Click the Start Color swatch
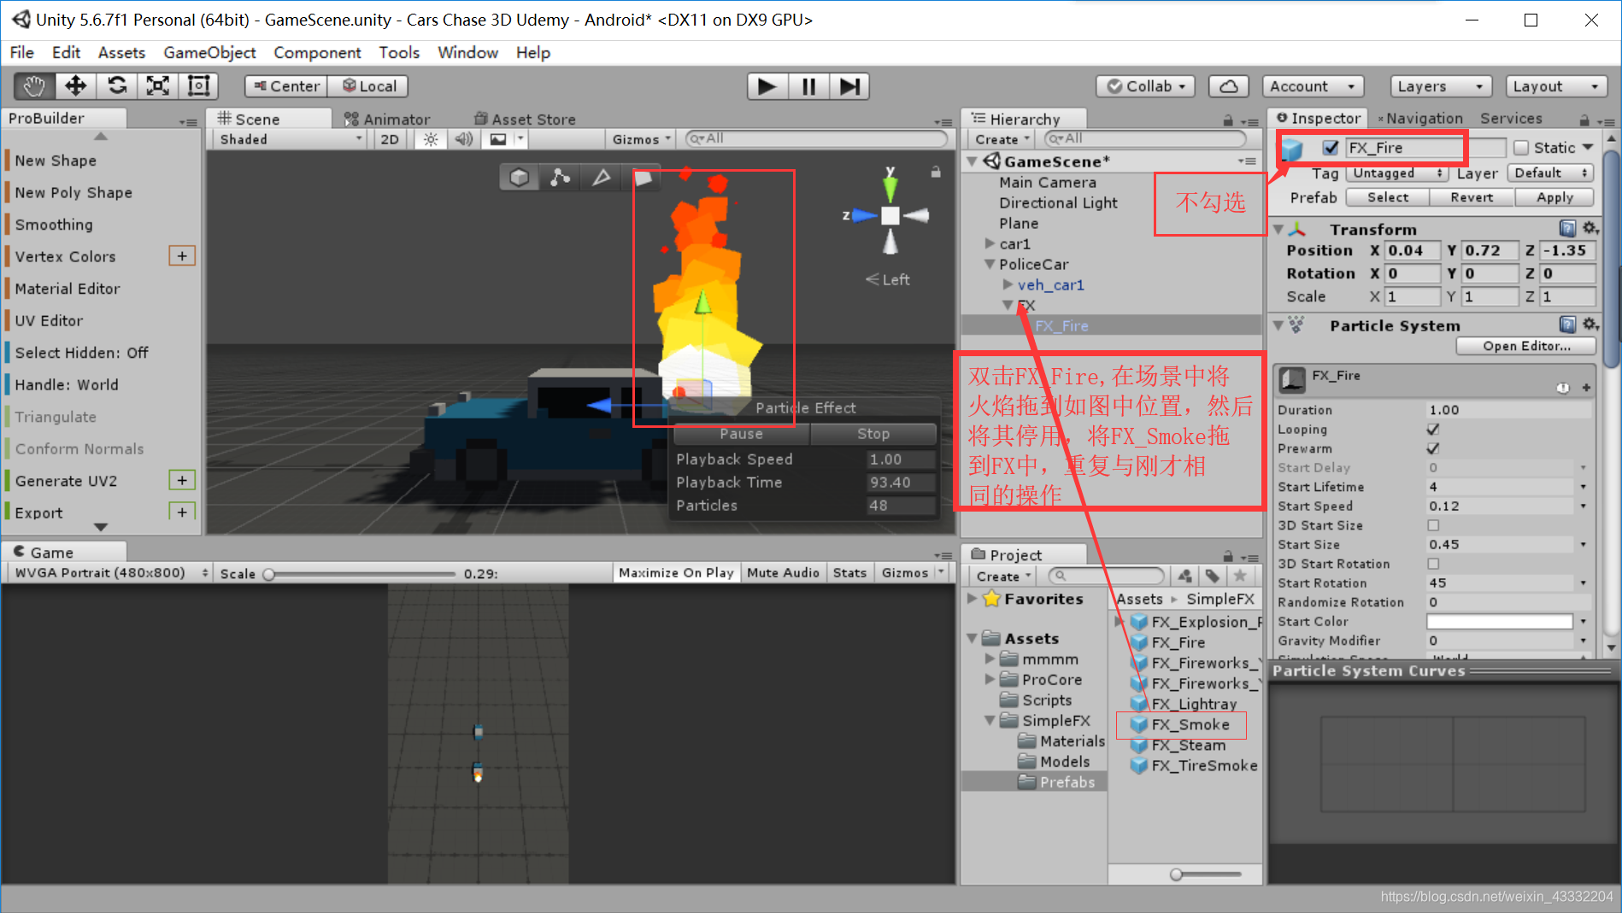1622x913 pixels. [x=1500, y=622]
